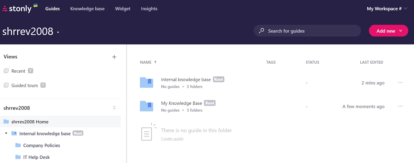The width and height of the screenshot is (414, 163).
Task: Collapse Internal knowledge base tree node
Action: 6,133
